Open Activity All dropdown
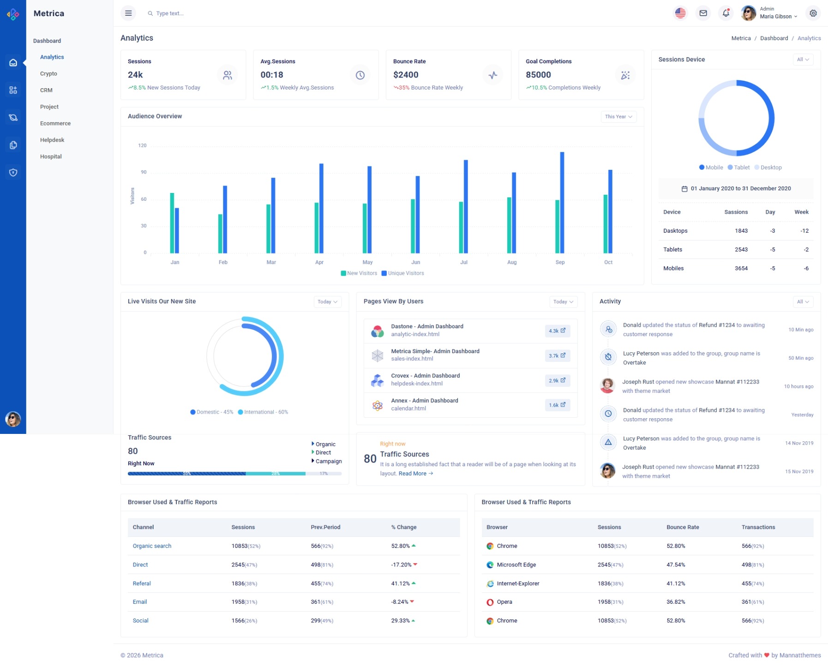 pos(803,302)
